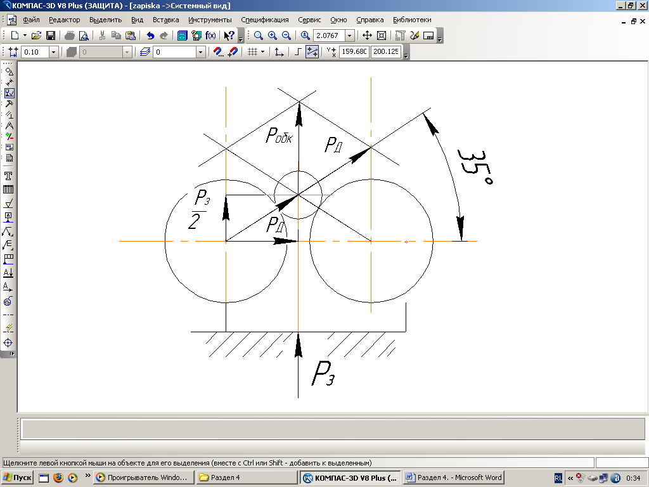Expand the layer number dropdown showing 0

click(201, 52)
